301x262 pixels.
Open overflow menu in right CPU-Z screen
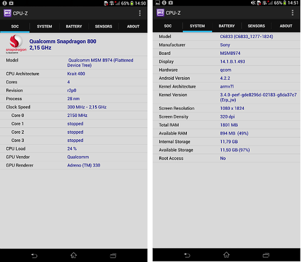pos(292,13)
